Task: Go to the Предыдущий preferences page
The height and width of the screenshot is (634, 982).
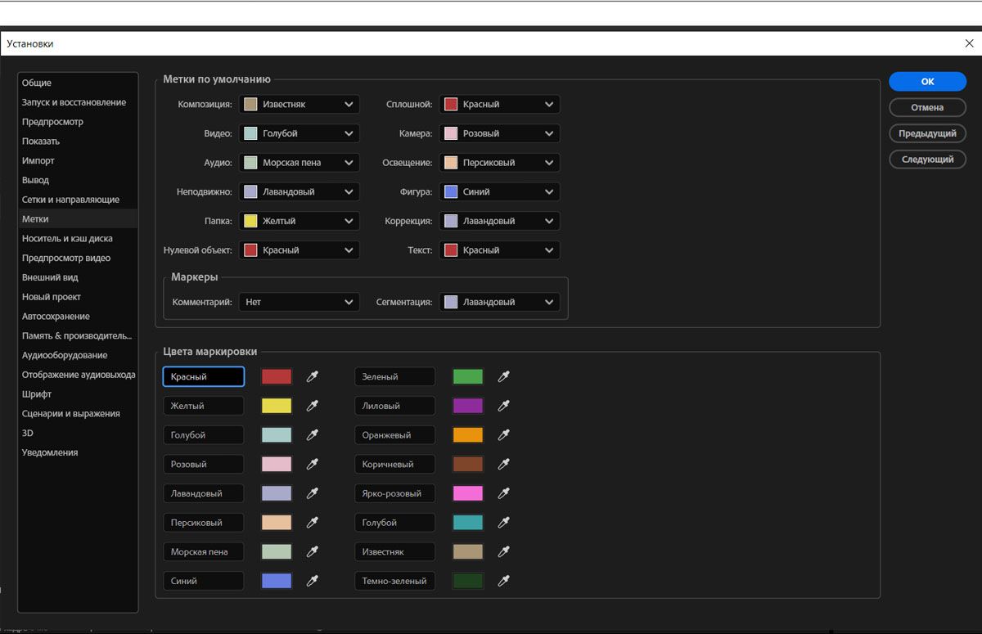Action: [927, 133]
